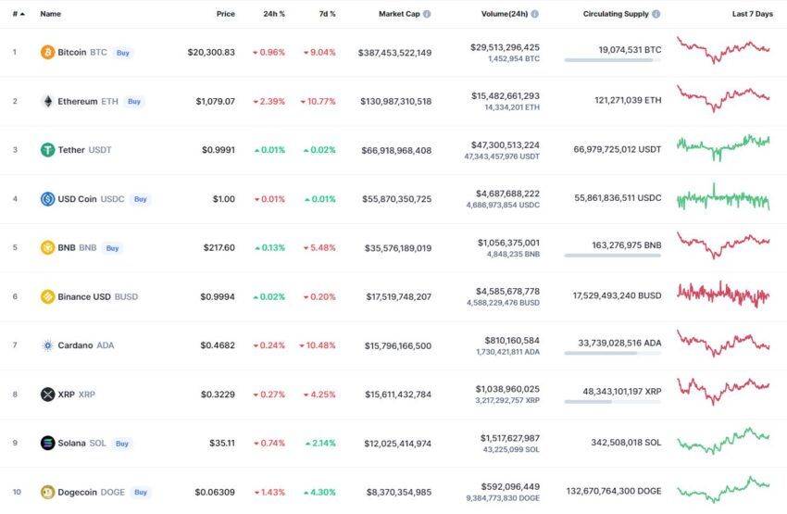The image size is (787, 514).
Task: Click Bitcoin's circulating supply progress bar
Action: click(612, 60)
